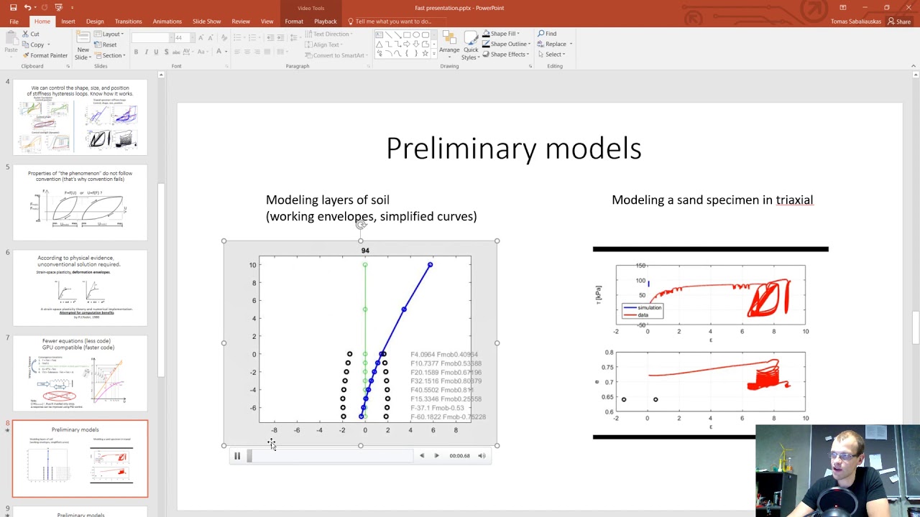
Task: Open the font size dropdown
Action: (193, 37)
